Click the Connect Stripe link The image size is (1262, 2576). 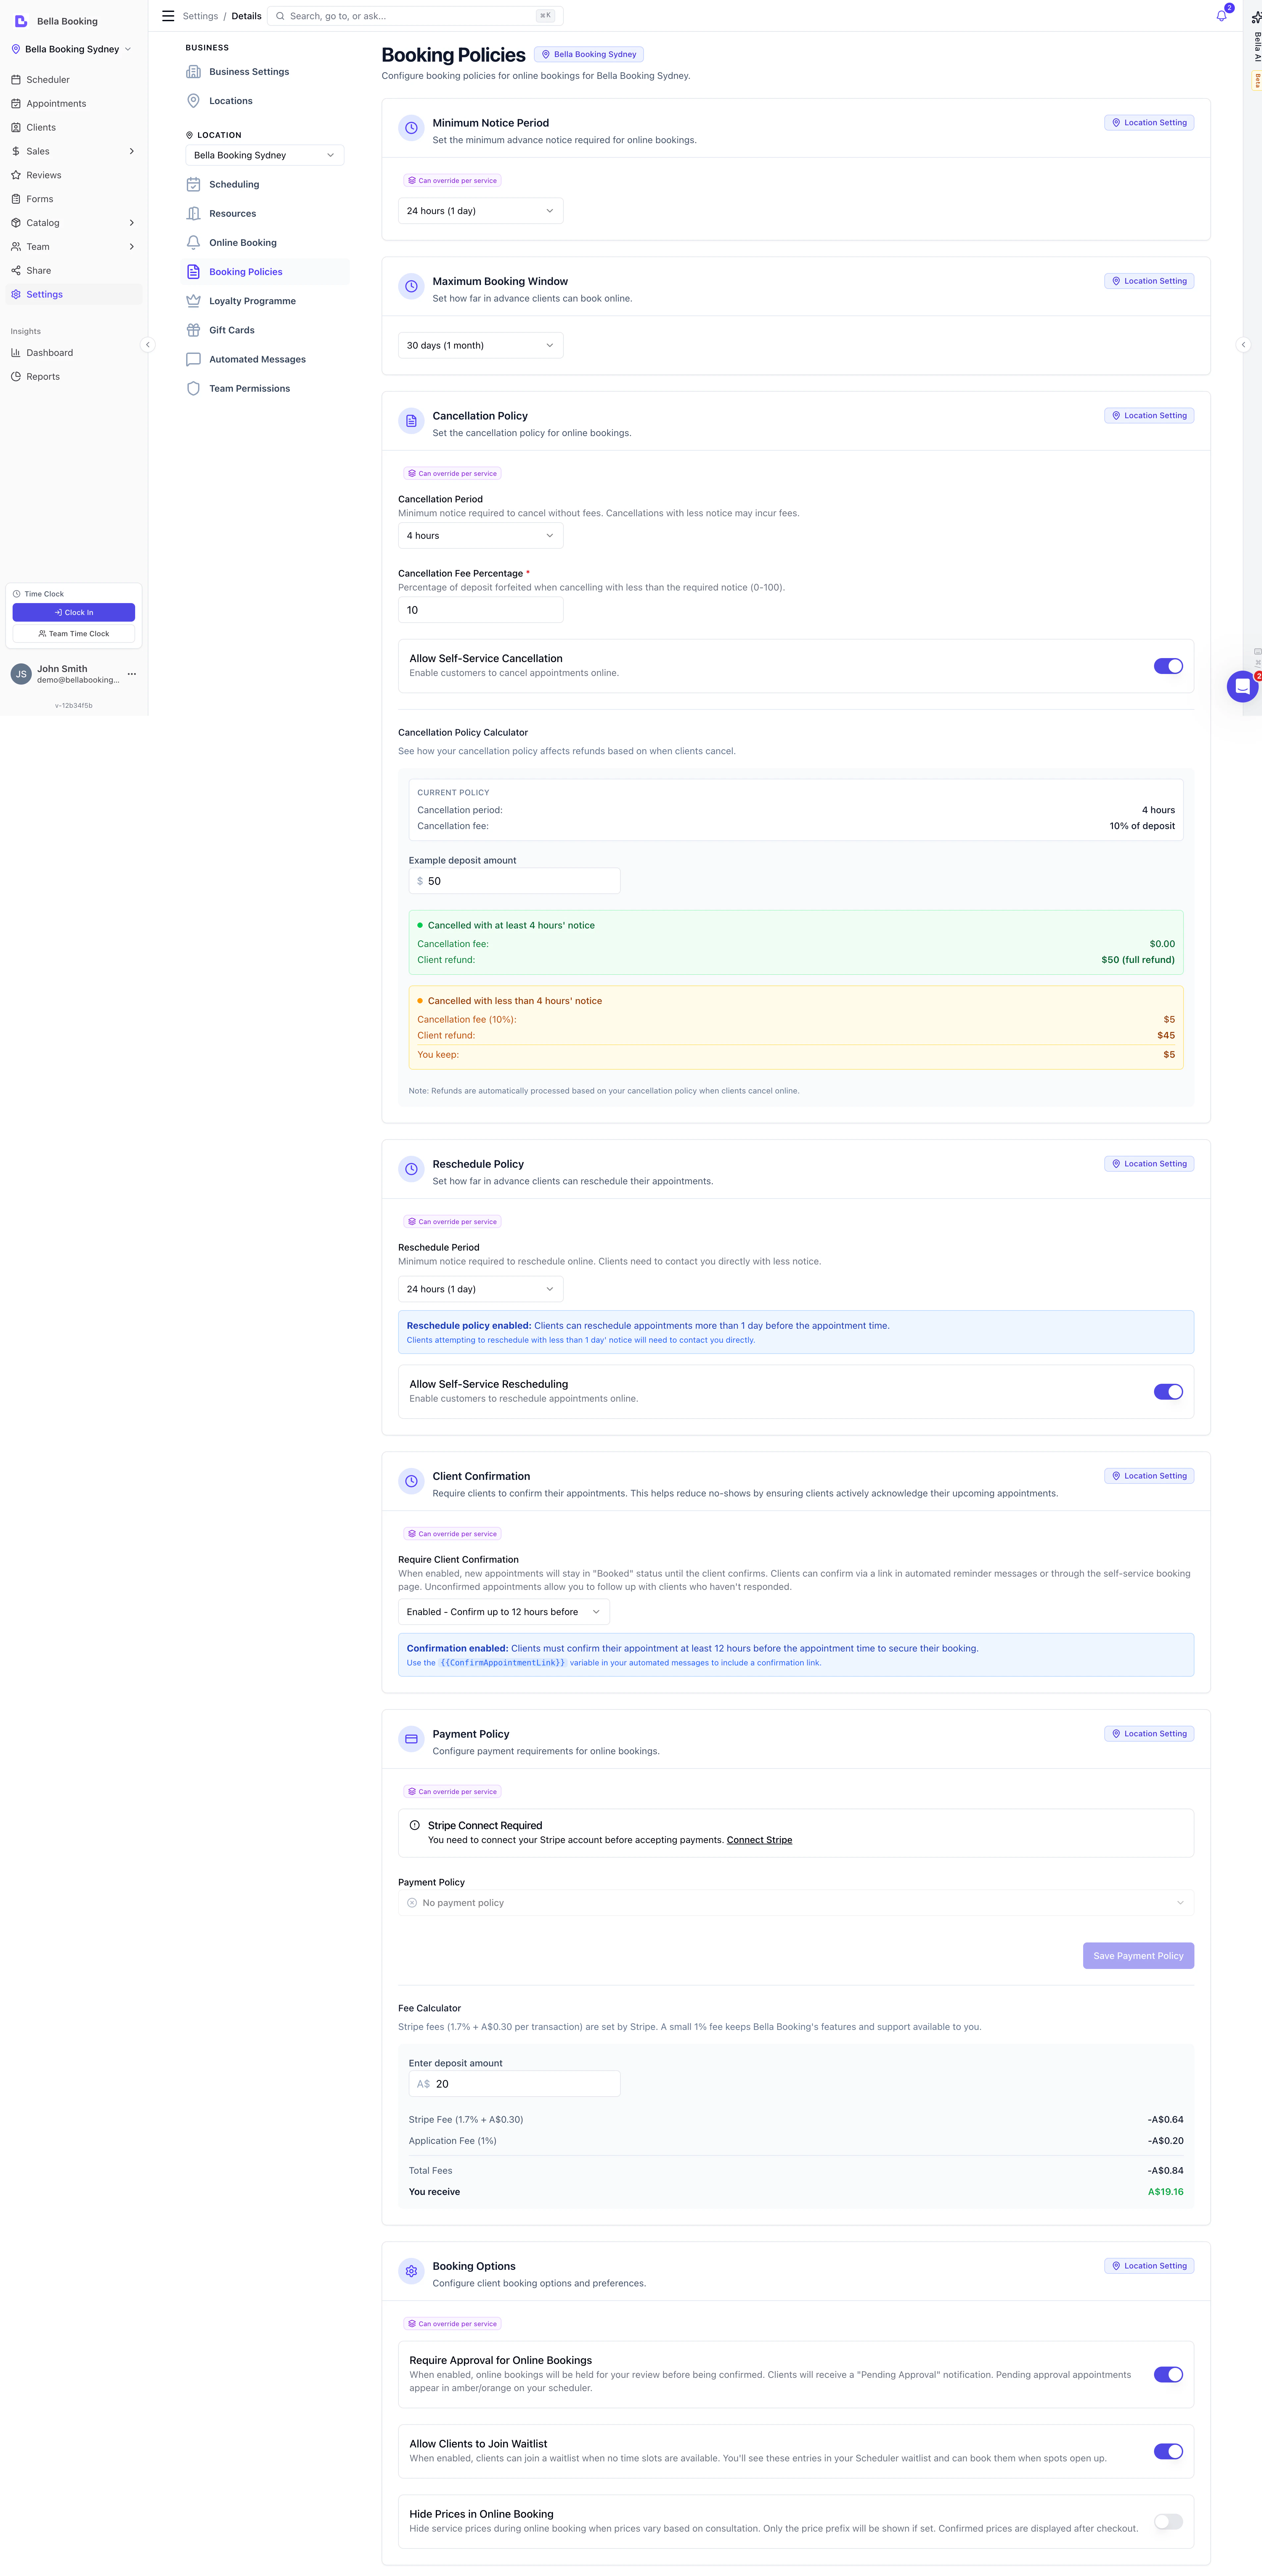click(759, 1840)
